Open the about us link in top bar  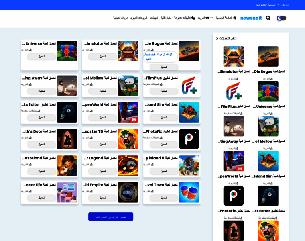click(285, 5)
